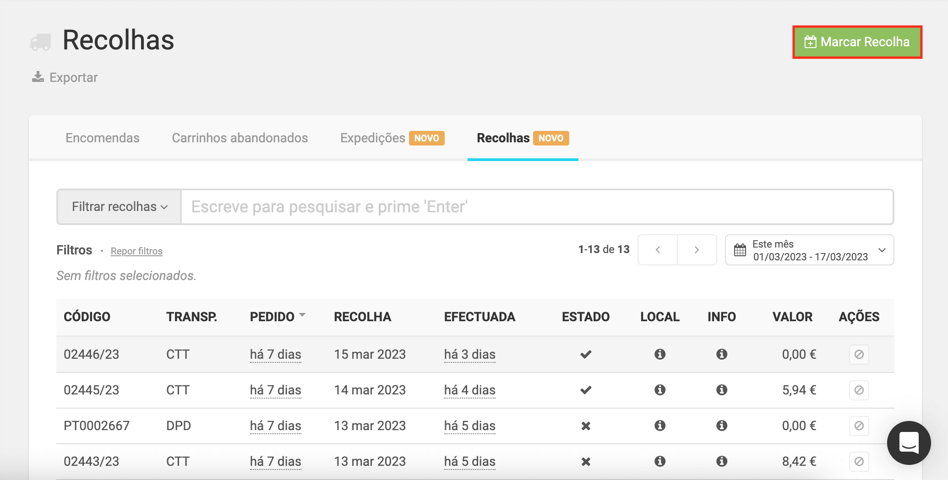
Task: Open the Filtrar recolhas dropdown
Action: [119, 207]
